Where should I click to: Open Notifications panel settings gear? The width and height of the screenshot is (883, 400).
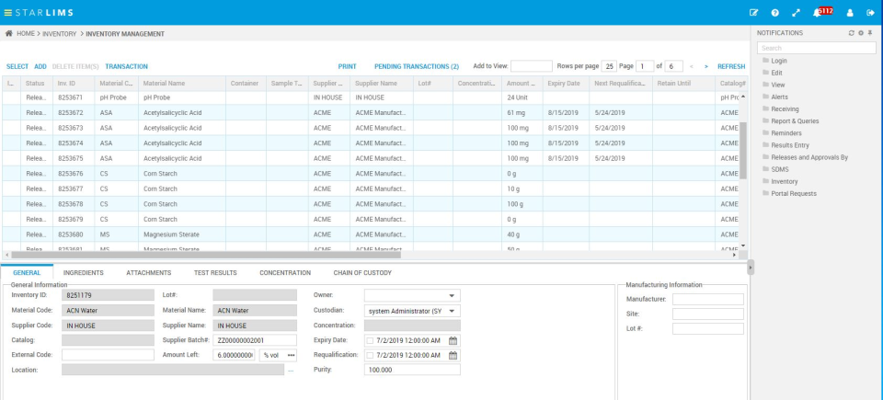pos(861,33)
